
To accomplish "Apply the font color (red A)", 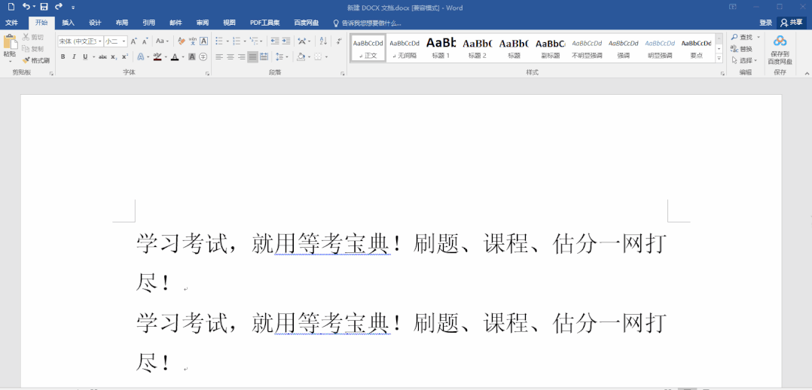I will pyautogui.click(x=175, y=57).
